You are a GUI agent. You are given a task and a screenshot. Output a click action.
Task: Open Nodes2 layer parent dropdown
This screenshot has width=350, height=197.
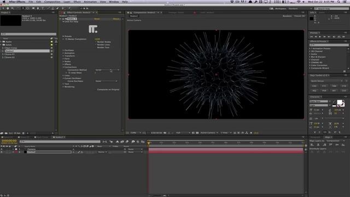click(x=135, y=152)
